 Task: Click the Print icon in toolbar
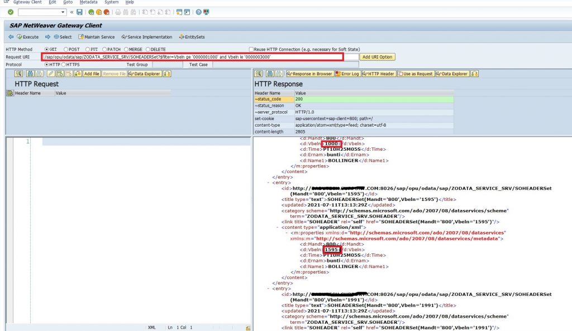coord(118,12)
